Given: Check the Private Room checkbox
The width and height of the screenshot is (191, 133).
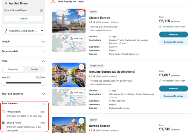Looking at the screenshot, I should click(4, 112).
